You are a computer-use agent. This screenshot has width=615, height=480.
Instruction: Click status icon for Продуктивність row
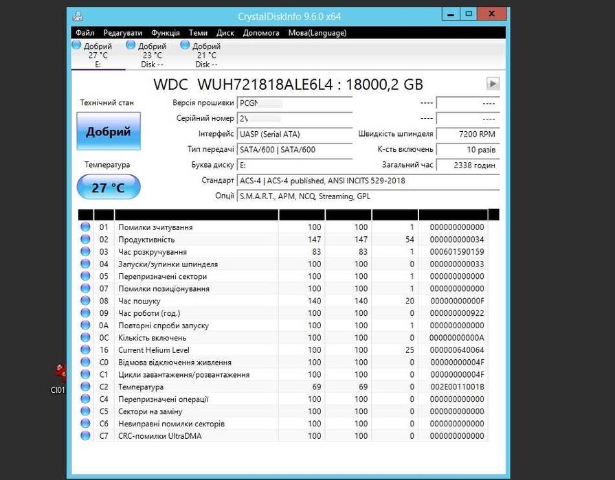click(85, 239)
